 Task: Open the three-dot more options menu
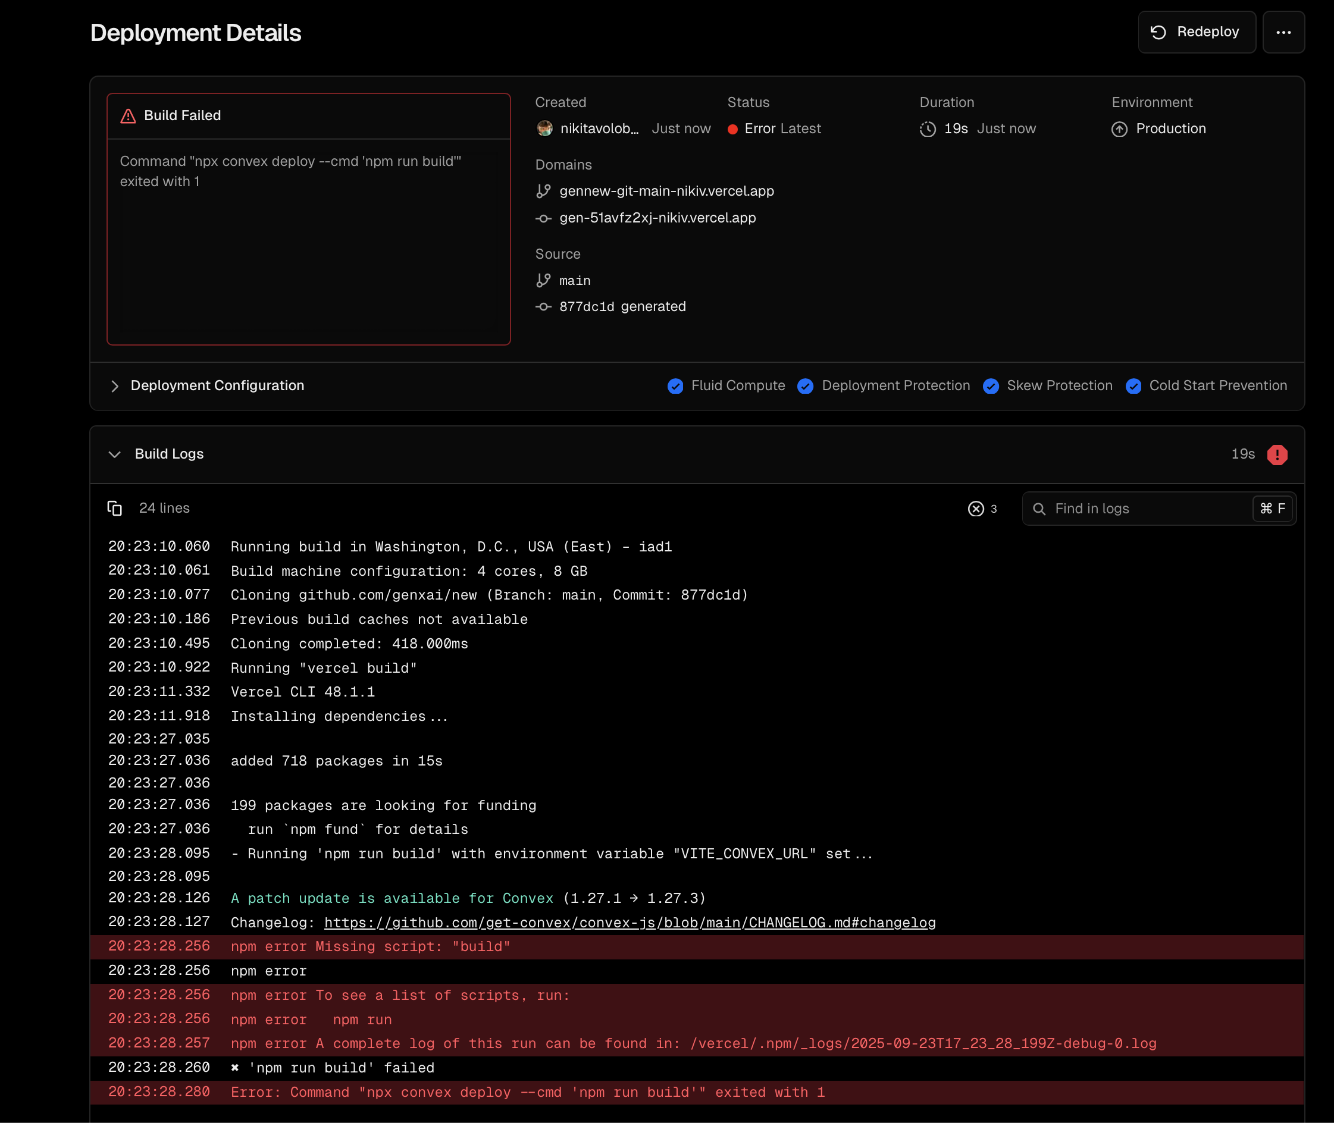coord(1283,32)
